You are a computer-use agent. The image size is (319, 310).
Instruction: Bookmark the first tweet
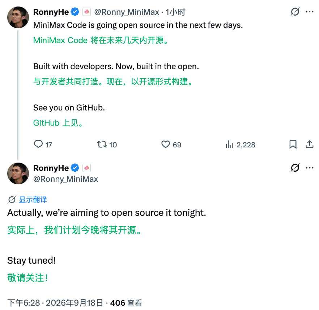(293, 144)
